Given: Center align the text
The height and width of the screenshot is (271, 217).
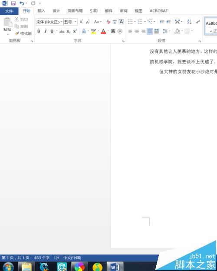Looking at the screenshot, I should tap(137, 31).
